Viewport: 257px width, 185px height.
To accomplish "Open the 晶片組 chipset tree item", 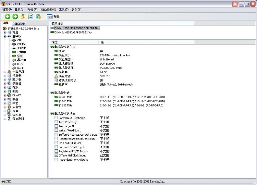I will coord(19,60).
